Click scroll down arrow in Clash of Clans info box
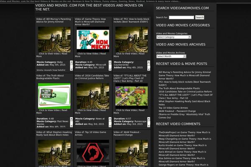 [x=149, y=126]
